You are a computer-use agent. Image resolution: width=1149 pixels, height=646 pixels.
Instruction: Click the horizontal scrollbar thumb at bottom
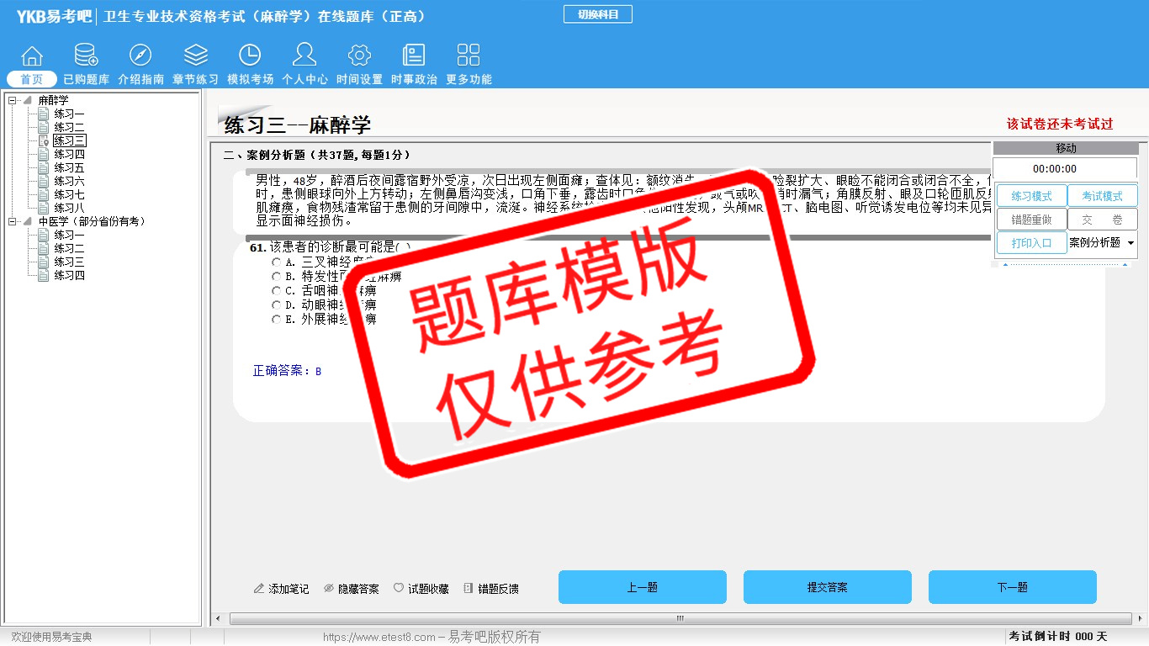(679, 619)
